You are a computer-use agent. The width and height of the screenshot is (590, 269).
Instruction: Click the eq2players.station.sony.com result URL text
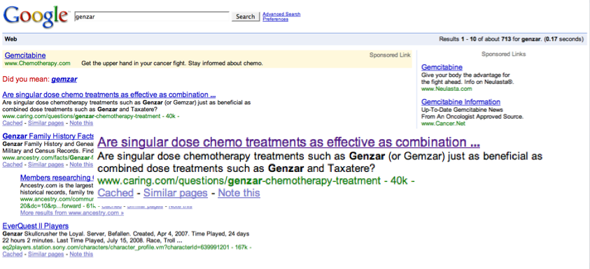click(x=127, y=247)
